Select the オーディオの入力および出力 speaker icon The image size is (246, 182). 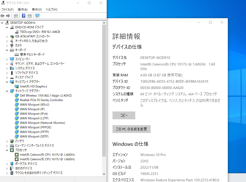pyautogui.click(x=12, y=41)
